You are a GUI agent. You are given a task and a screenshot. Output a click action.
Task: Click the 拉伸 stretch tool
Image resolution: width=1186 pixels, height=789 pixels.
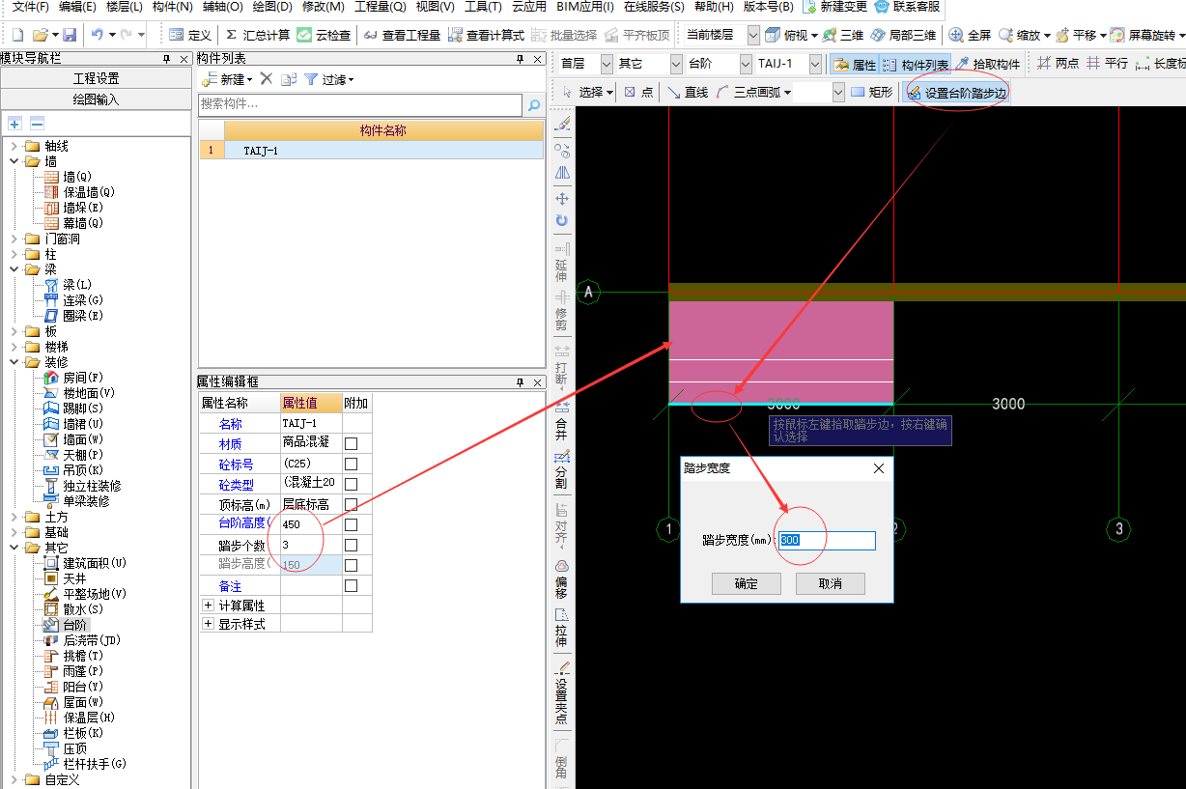[x=561, y=626]
